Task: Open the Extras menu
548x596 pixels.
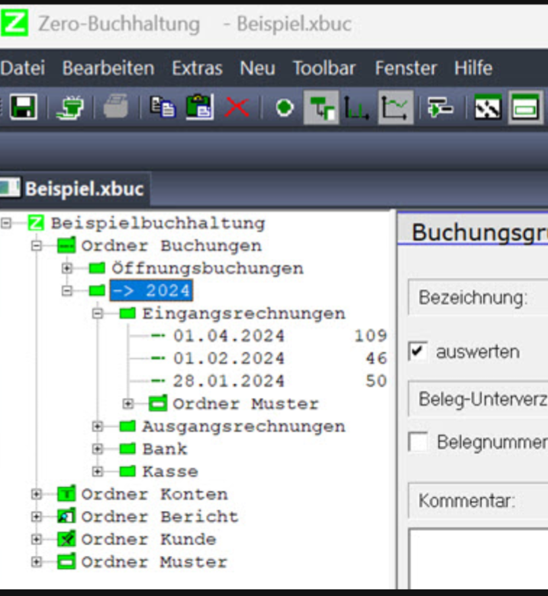Action: (197, 68)
